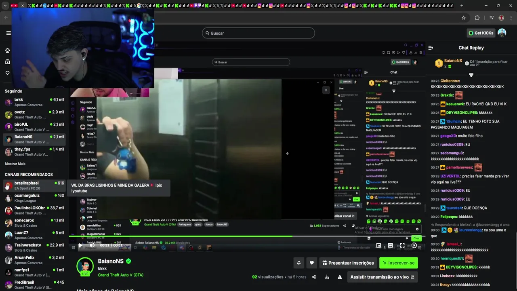Report the clip with the warning icon

pos(340,277)
